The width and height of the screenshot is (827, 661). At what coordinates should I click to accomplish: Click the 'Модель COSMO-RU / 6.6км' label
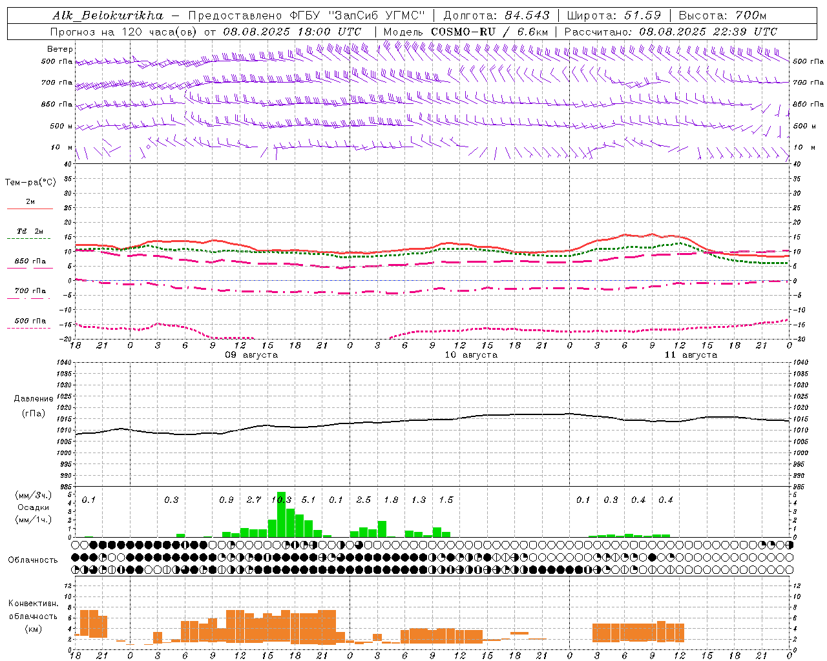[466, 32]
